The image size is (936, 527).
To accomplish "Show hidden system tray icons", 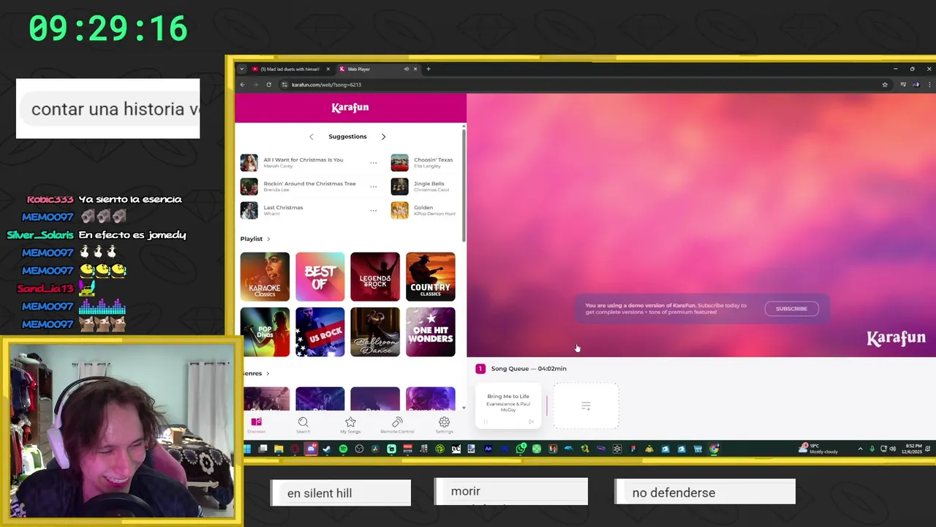I will coord(861,449).
